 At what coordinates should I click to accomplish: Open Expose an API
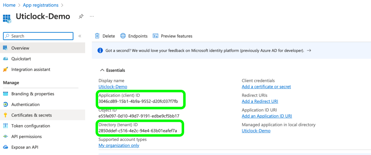[43, 147]
